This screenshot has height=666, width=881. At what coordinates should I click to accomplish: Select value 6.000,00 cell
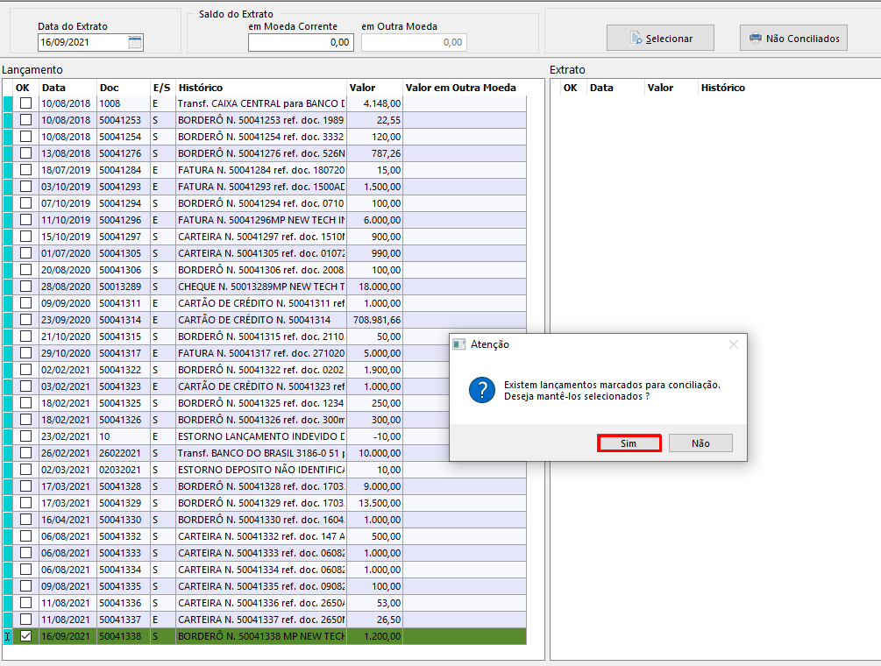point(375,220)
